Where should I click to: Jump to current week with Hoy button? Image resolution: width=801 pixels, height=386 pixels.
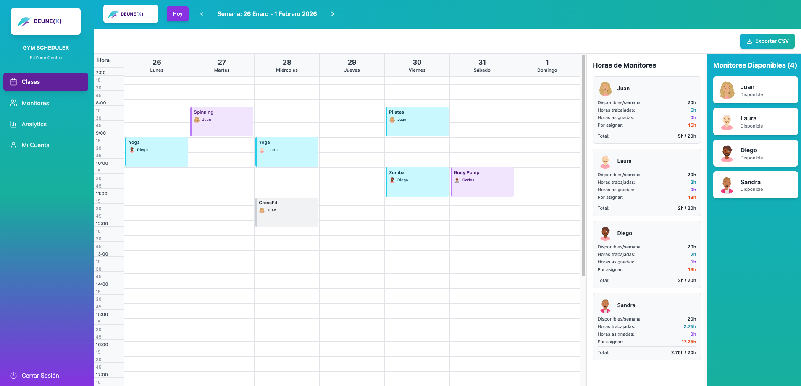click(178, 14)
